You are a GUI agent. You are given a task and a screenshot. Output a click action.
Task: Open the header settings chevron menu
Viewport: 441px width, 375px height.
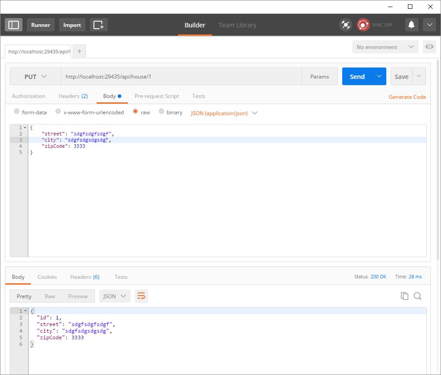430,25
